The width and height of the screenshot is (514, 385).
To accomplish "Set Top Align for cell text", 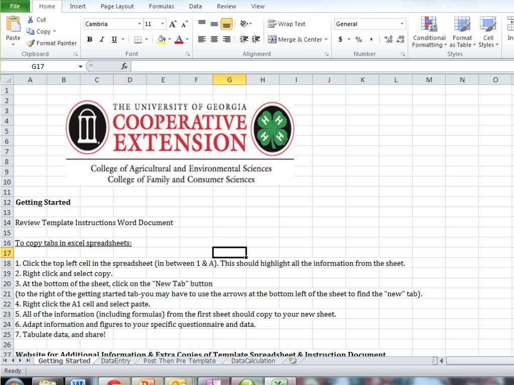I will coord(202,24).
